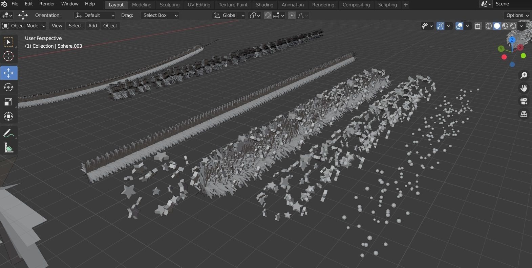This screenshot has width=532, height=268.
Task: Switch to the Rendering workspace tab
Action: pyautogui.click(x=323, y=5)
